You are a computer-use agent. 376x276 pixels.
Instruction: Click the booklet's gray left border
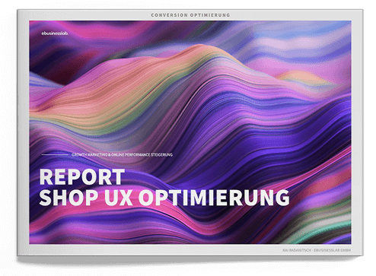point(23,132)
